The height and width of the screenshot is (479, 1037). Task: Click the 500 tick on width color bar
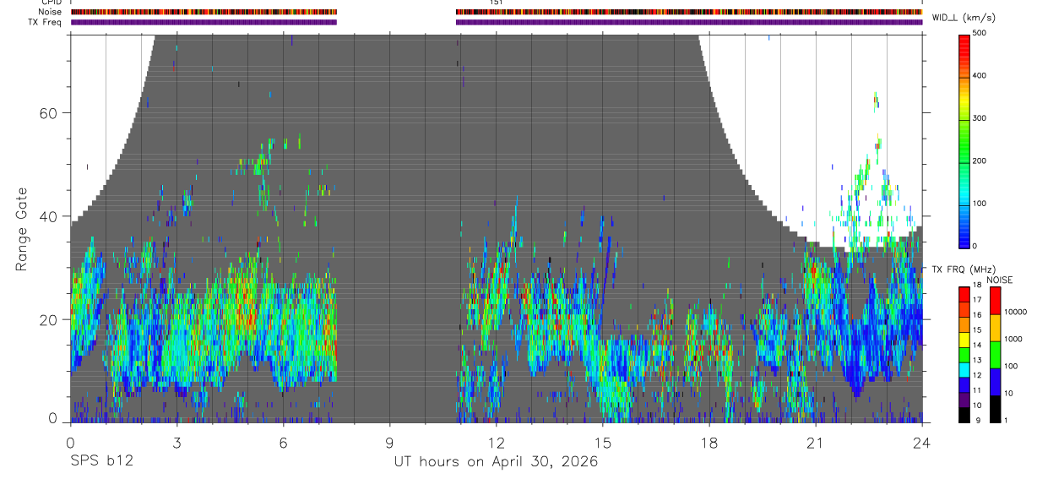[980, 33]
